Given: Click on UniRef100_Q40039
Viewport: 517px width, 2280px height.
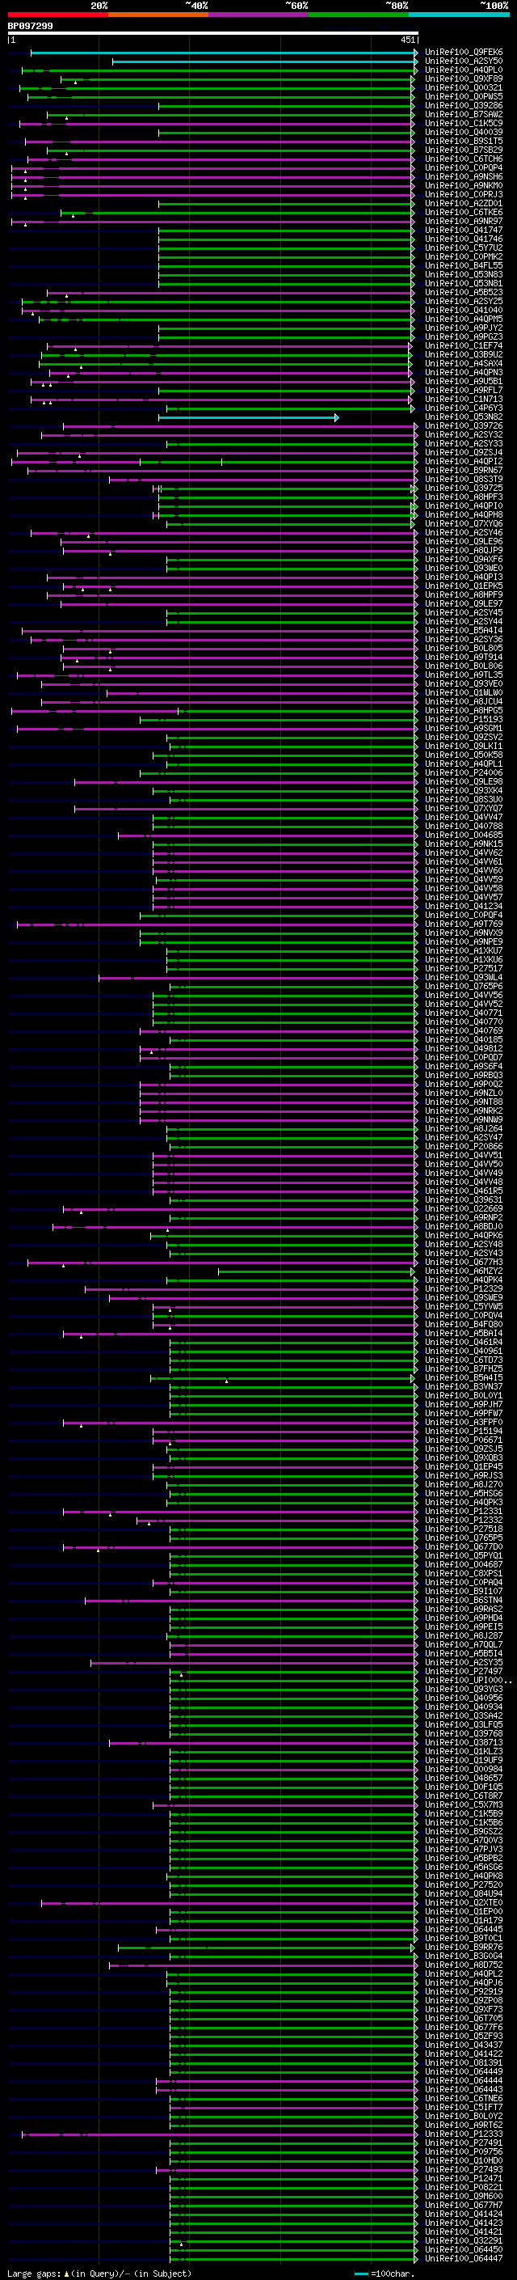Looking at the screenshot, I should tap(464, 132).
